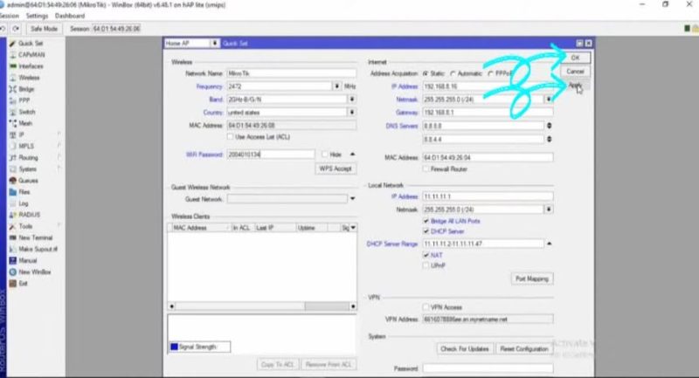Click the undo arrow in toolbar
The width and height of the screenshot is (699, 378).
[3, 29]
